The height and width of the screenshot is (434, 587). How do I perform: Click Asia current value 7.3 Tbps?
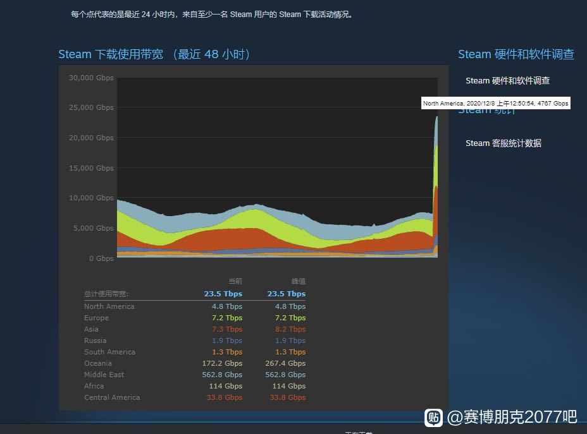[227, 329]
